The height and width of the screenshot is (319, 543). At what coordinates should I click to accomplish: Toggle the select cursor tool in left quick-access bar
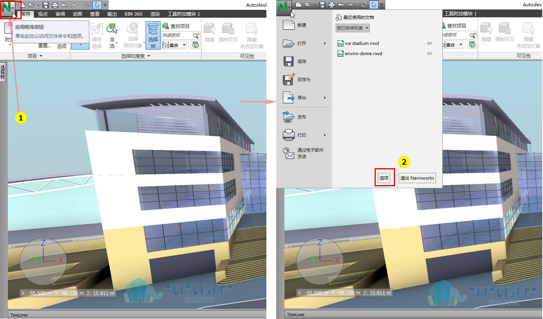(97, 5)
